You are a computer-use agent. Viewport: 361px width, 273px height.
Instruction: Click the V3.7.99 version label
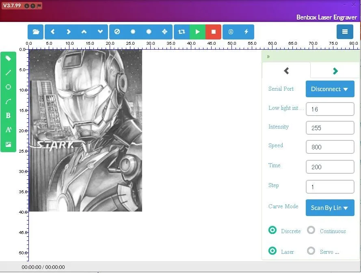tap(12, 6)
